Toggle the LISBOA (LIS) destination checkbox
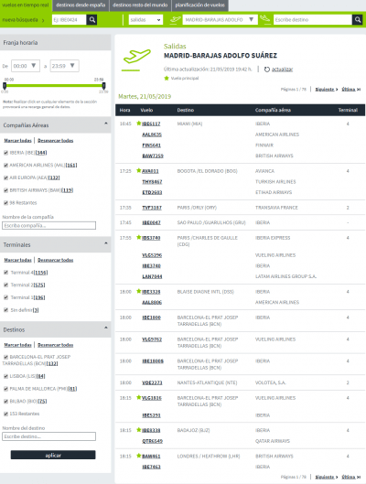The width and height of the screenshot is (366, 484). pos(5,376)
